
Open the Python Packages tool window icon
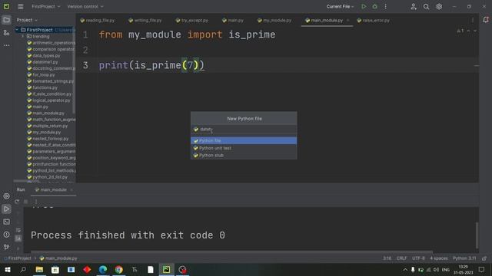[x=6, y=196]
